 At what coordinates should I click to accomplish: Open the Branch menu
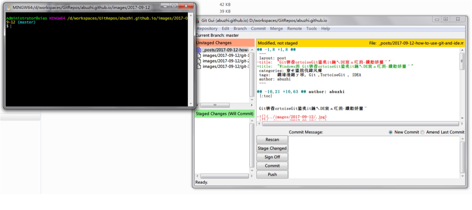tap(240, 29)
